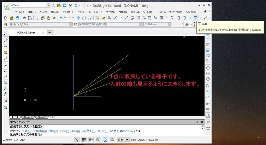Click the coordinates readout 201.471,133.964,0
This screenshot has width=266, height=145.
coord(148,140)
